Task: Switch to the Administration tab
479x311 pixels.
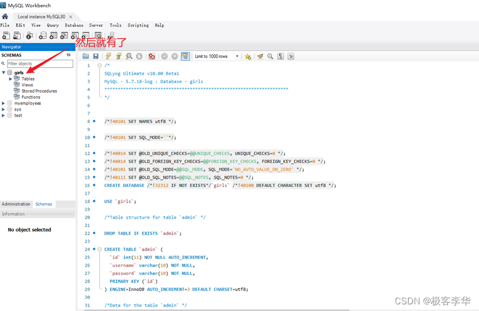Action: pos(16,204)
